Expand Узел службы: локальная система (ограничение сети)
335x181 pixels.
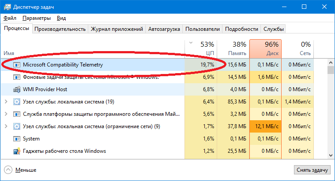[x=6, y=126]
